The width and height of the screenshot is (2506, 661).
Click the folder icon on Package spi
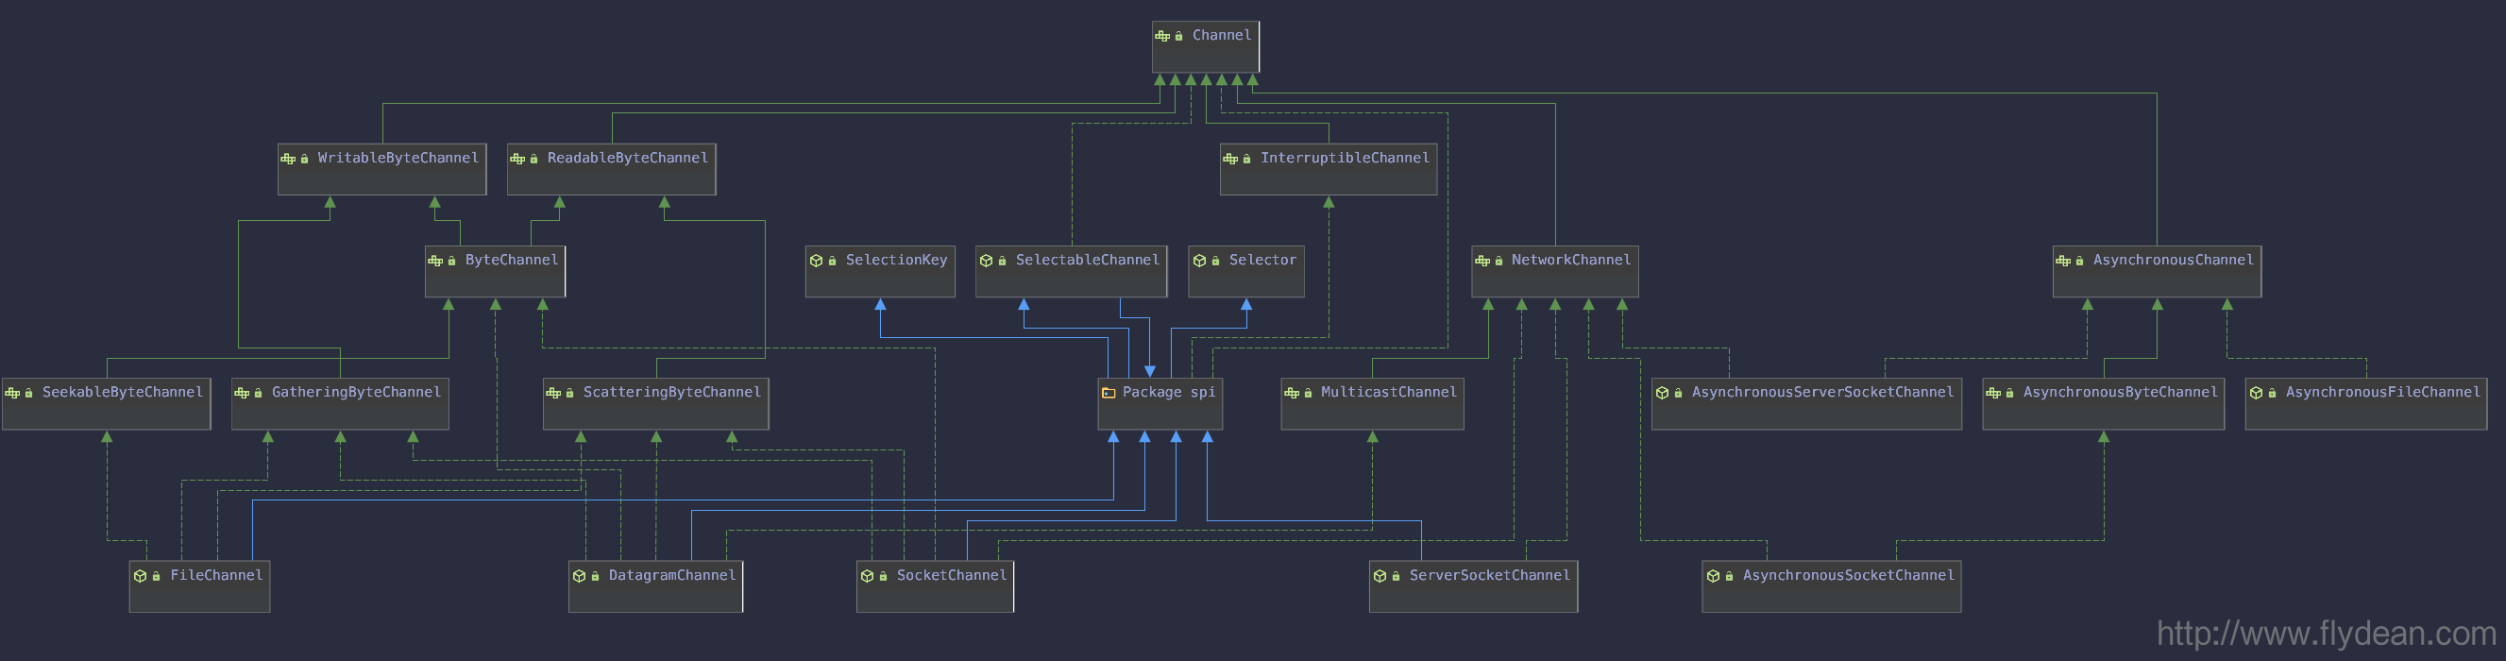click(1108, 392)
